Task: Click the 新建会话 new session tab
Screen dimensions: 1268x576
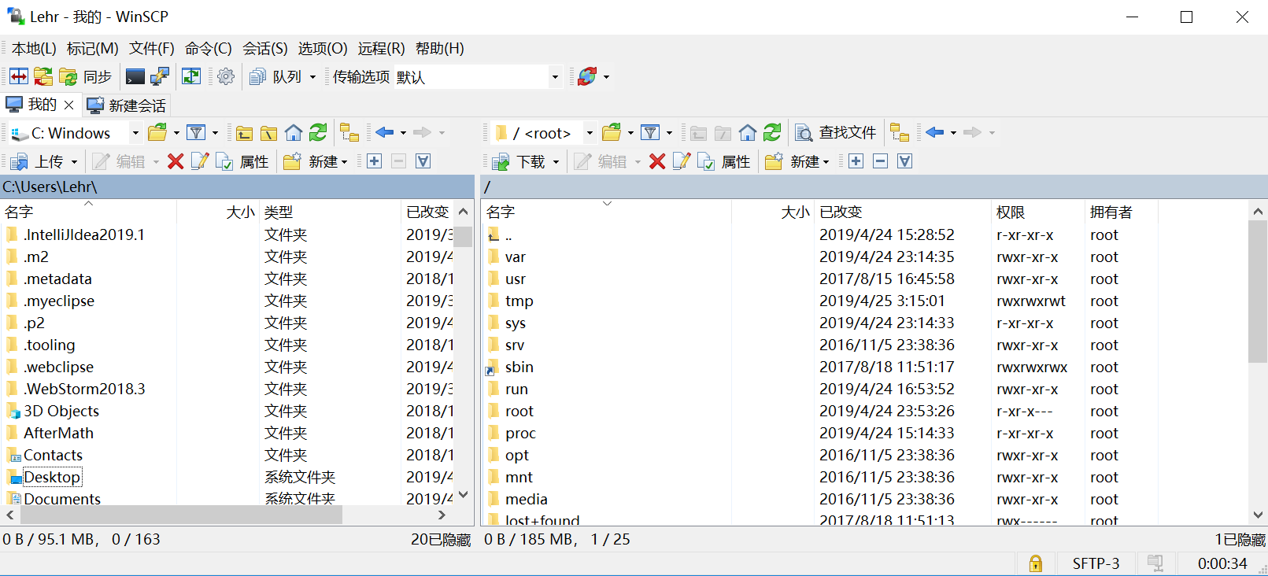Action: tap(126, 105)
